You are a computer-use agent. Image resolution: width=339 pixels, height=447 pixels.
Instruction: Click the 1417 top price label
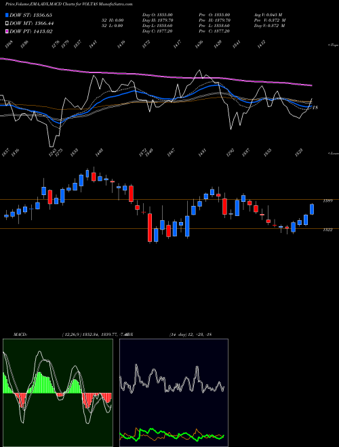click(x=177, y=45)
